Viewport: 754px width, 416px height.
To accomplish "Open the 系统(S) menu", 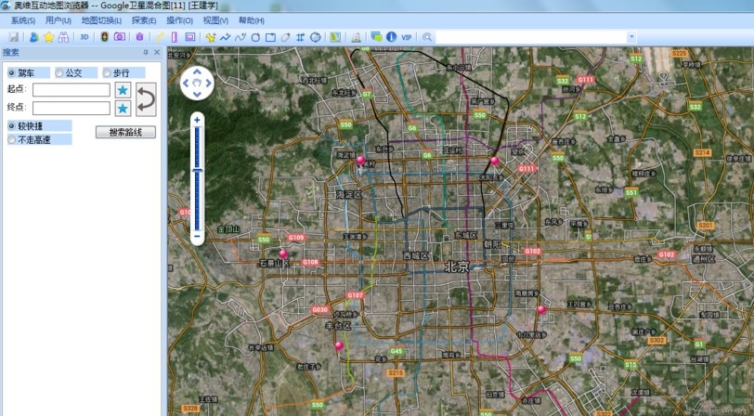I will 23,20.
